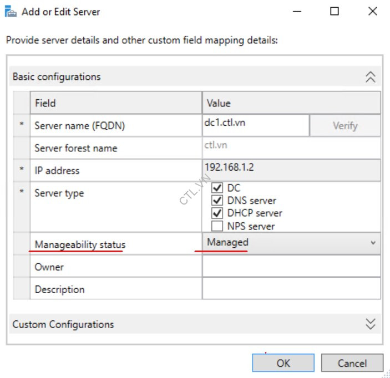390x378 pixels.
Task: Open the Manageability status dropdown
Action: point(291,243)
